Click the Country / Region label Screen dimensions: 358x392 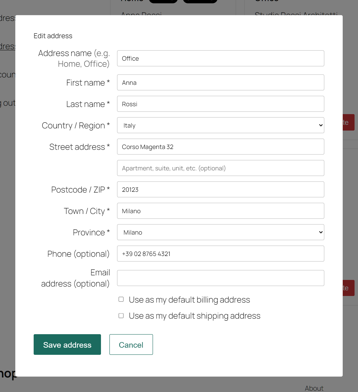click(x=76, y=126)
